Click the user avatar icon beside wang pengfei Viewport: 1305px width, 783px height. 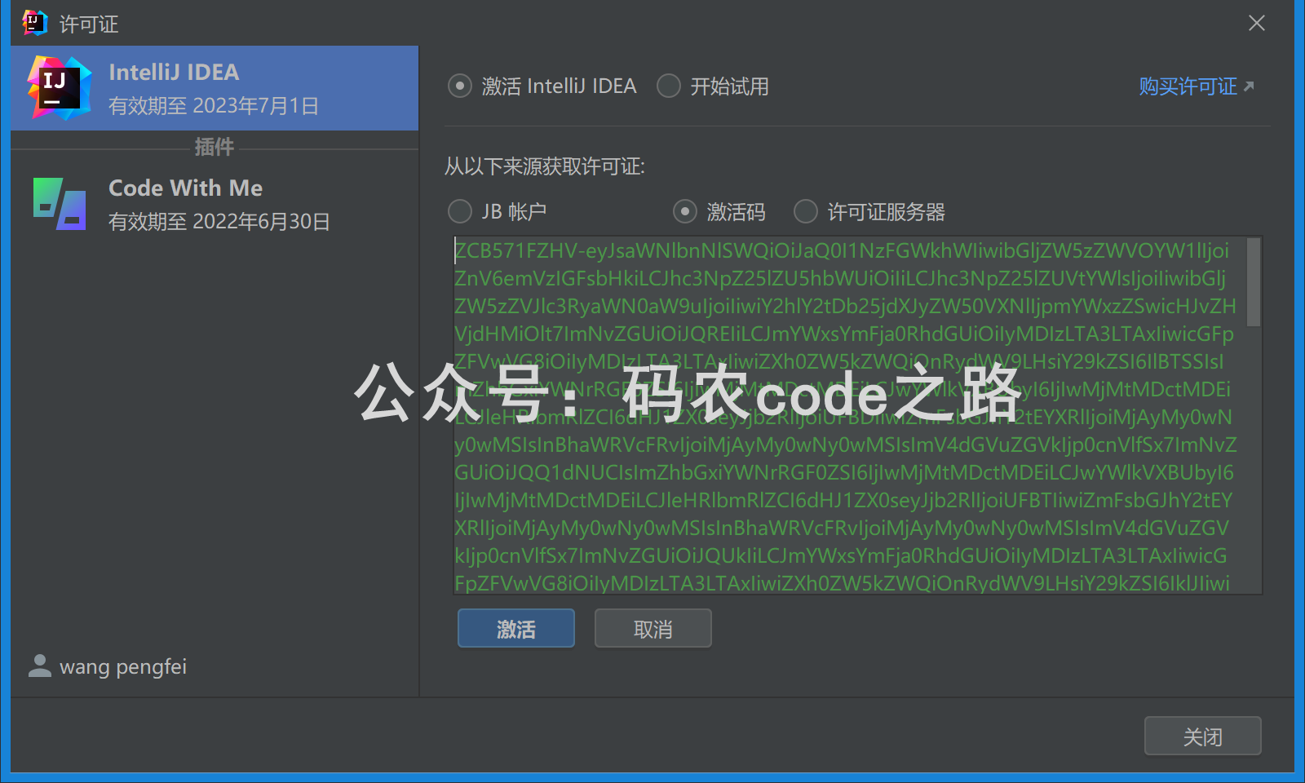click(39, 666)
